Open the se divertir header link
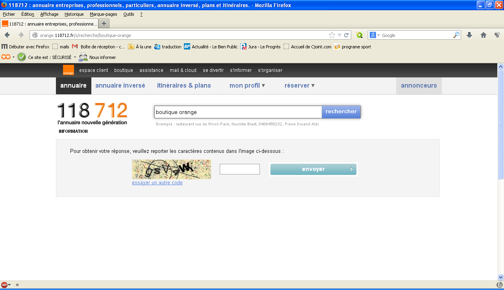This screenshot has height=290, width=504. tap(213, 70)
